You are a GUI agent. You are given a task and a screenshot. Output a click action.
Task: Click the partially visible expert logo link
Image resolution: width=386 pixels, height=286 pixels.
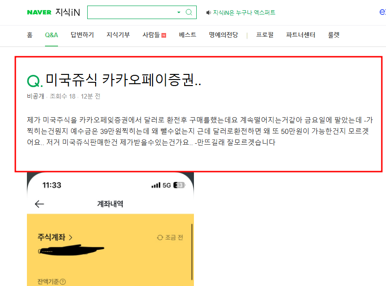(x=383, y=12)
